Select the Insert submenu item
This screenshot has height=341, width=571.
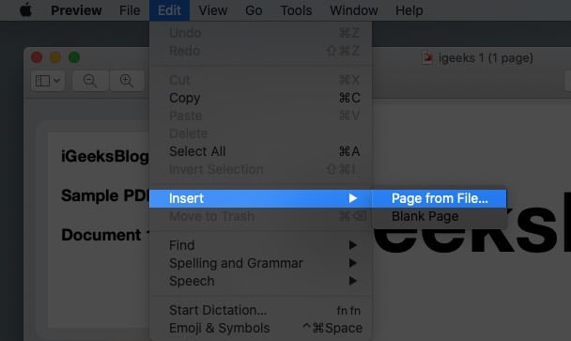(261, 198)
